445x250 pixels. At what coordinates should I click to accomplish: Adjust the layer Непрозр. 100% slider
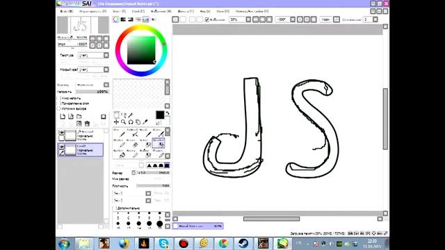(92, 92)
